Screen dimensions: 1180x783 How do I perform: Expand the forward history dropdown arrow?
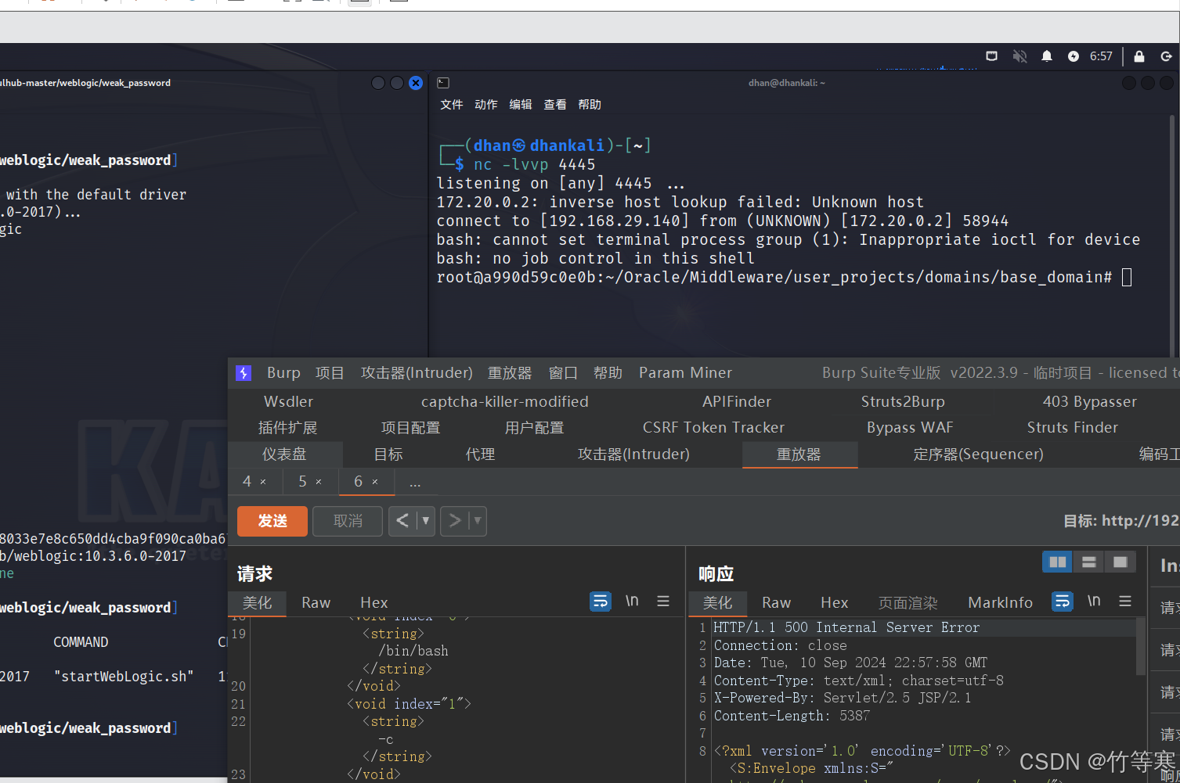477,521
